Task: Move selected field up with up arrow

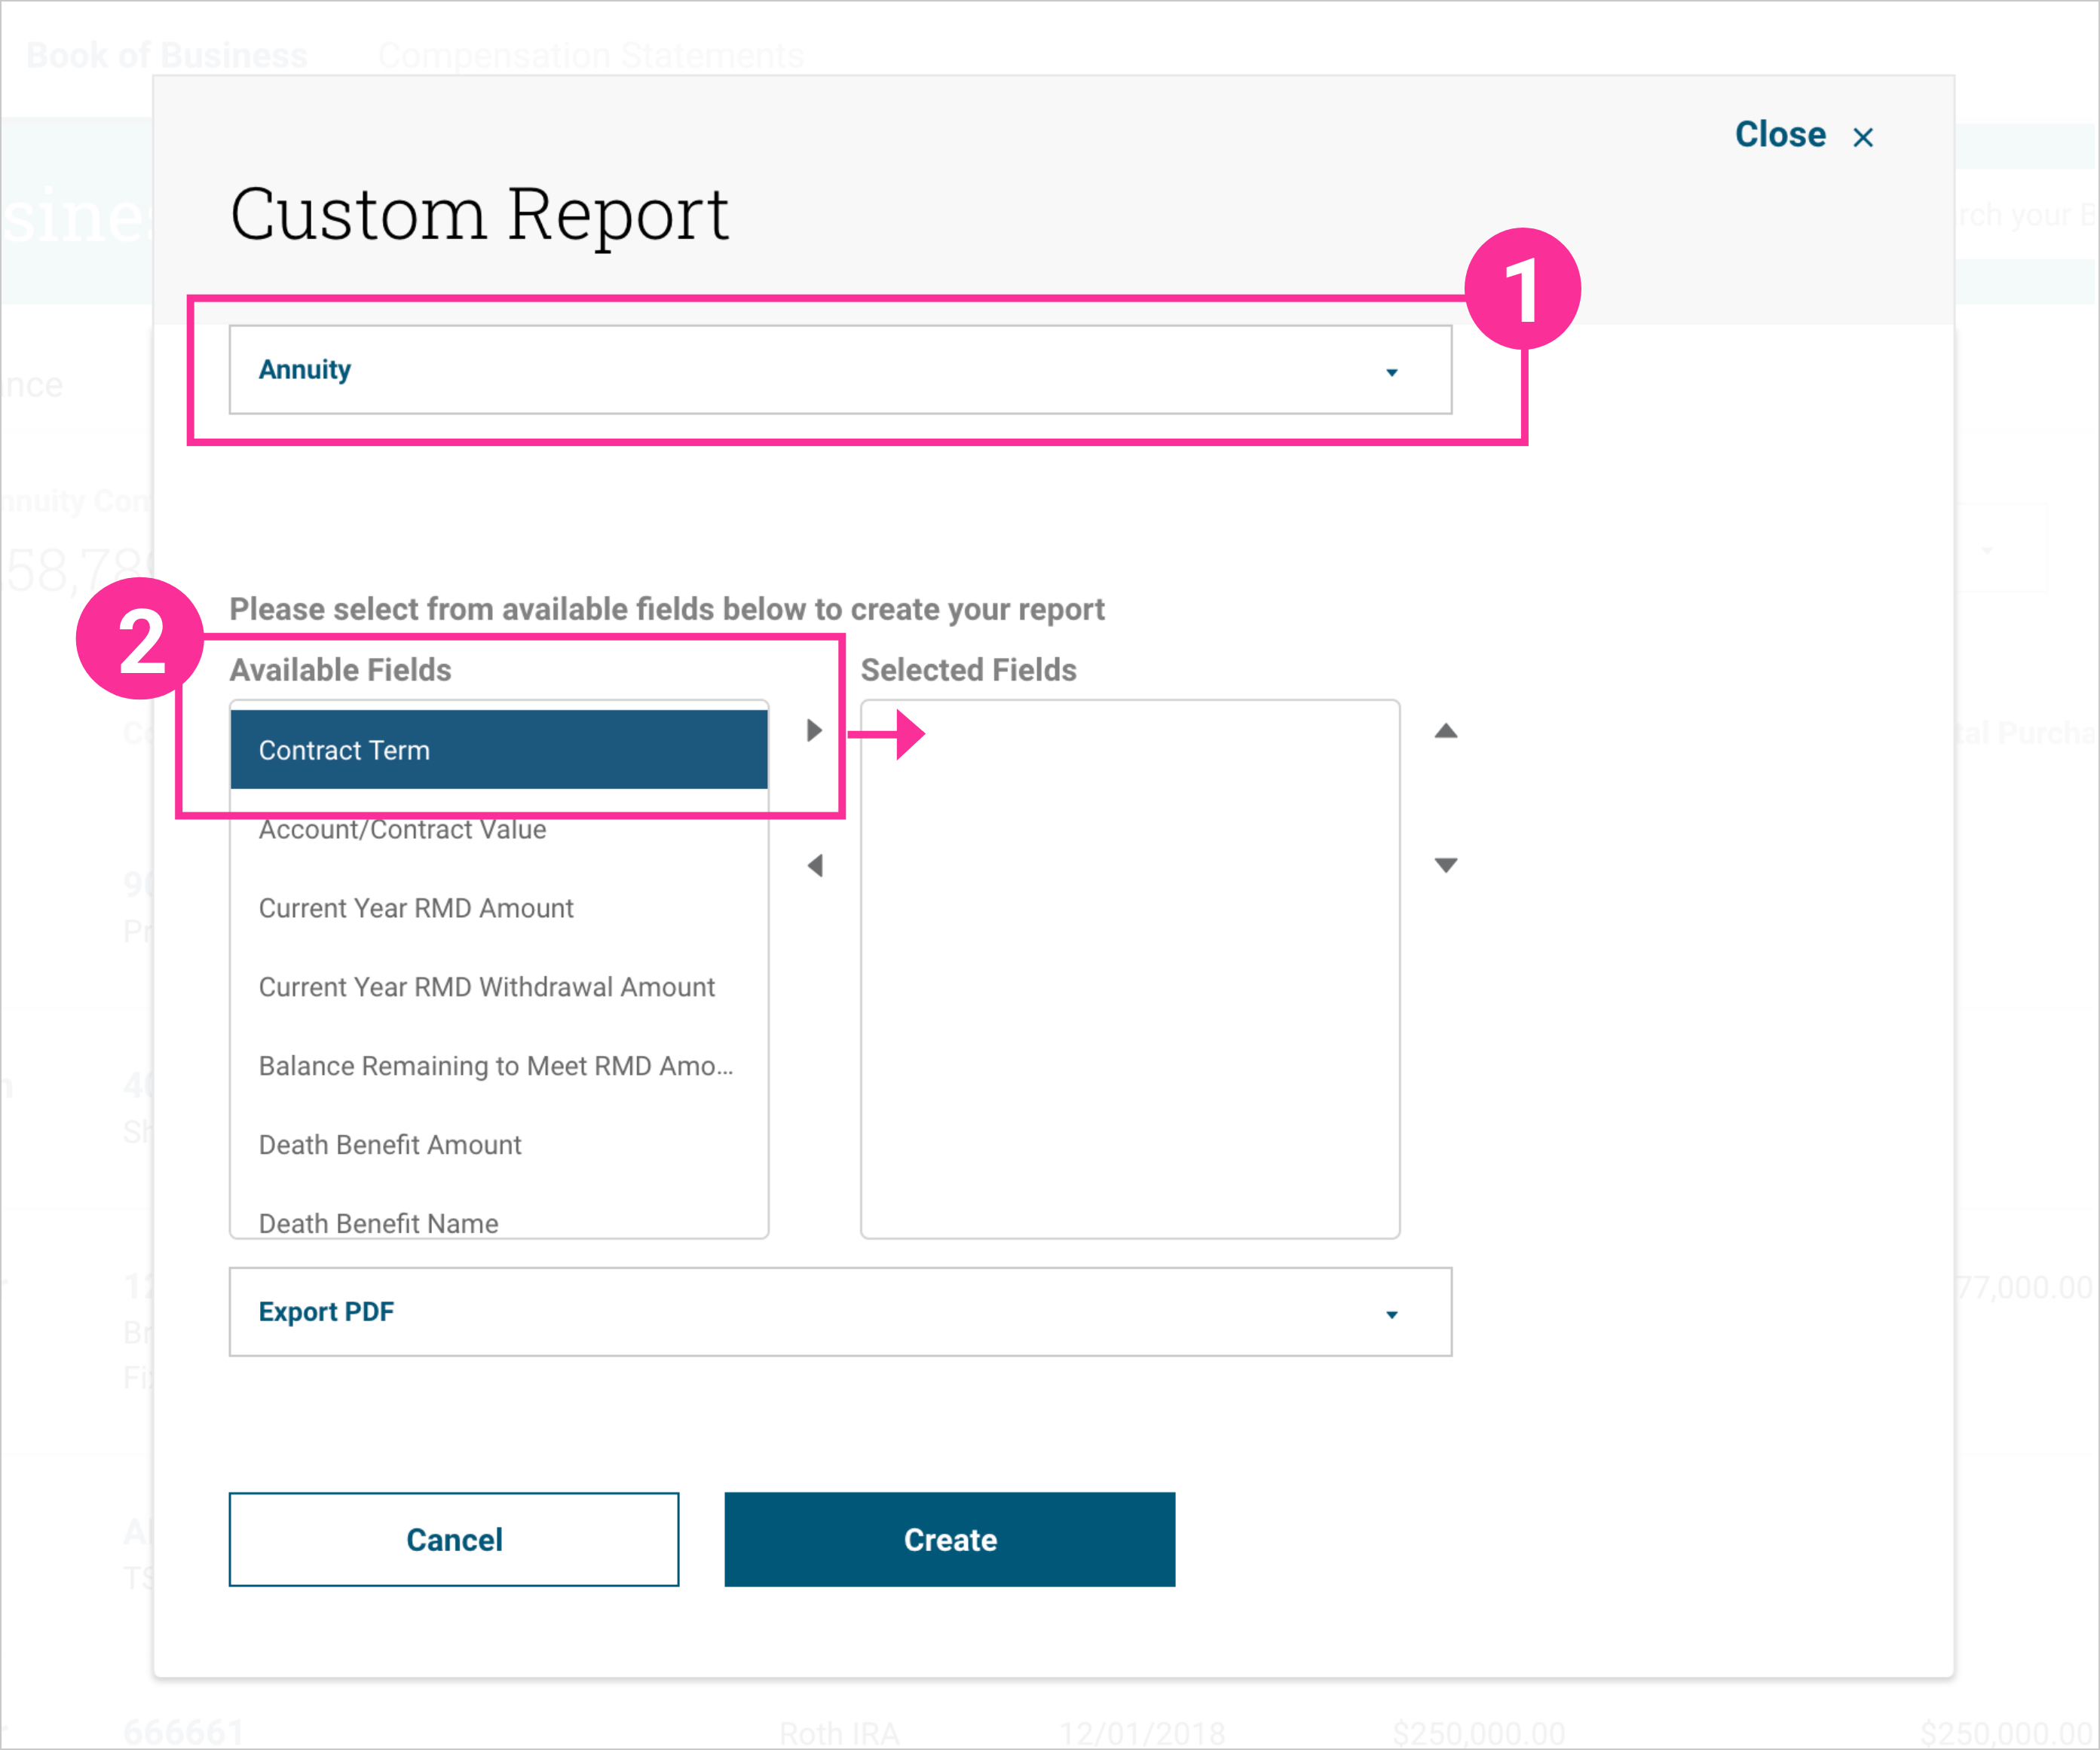Action: (1445, 731)
